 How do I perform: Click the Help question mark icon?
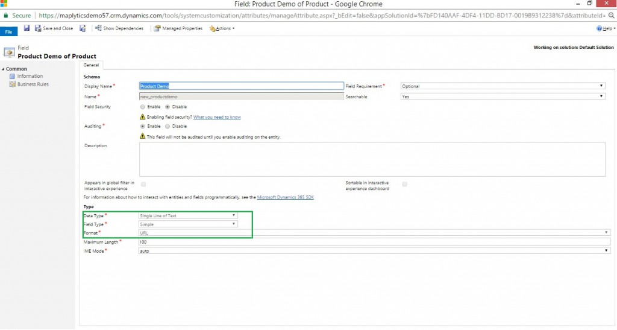[600, 28]
